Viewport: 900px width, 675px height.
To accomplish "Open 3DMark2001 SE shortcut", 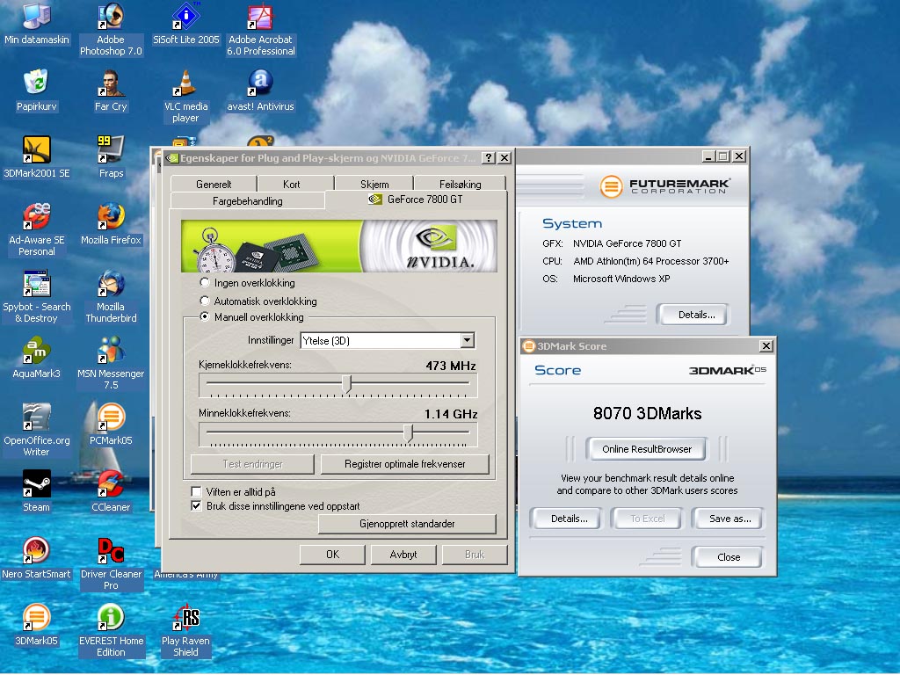I will click(x=37, y=157).
